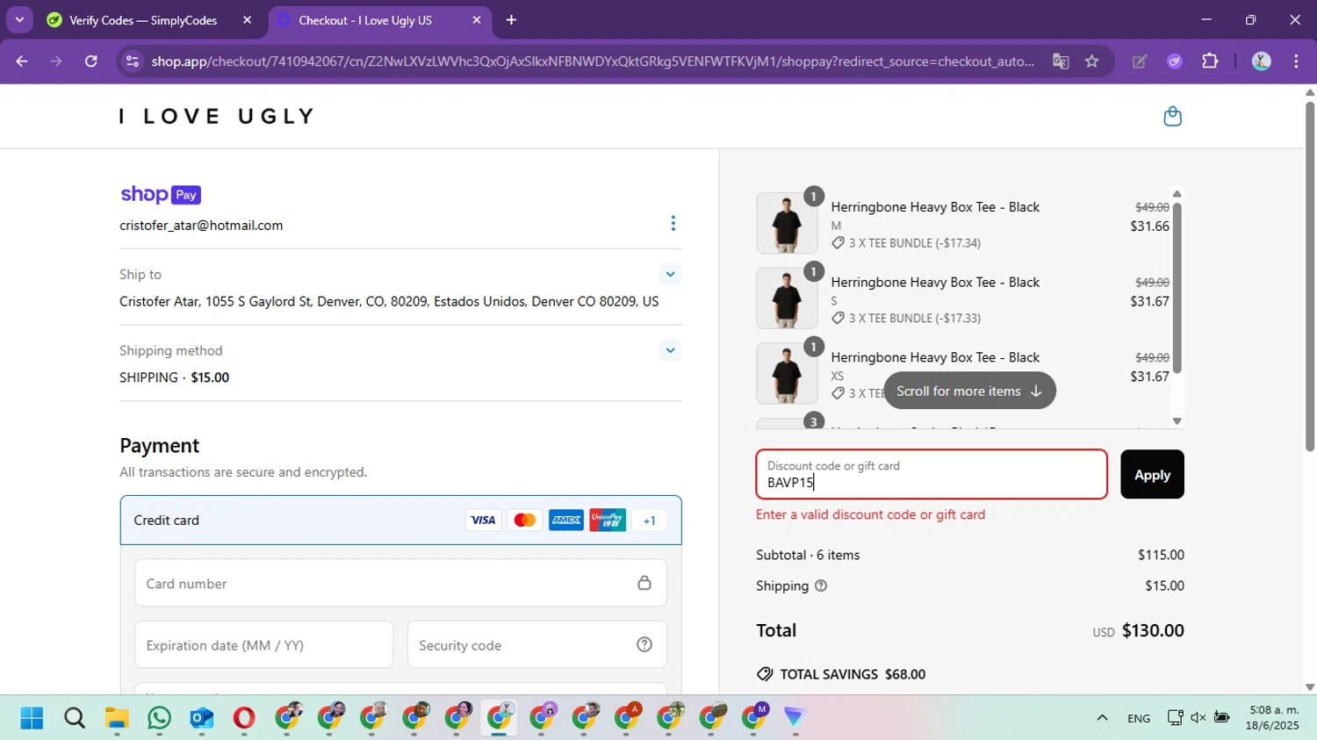Close the Checkout tab
Viewport: 1317px width, 740px height.
point(476,19)
